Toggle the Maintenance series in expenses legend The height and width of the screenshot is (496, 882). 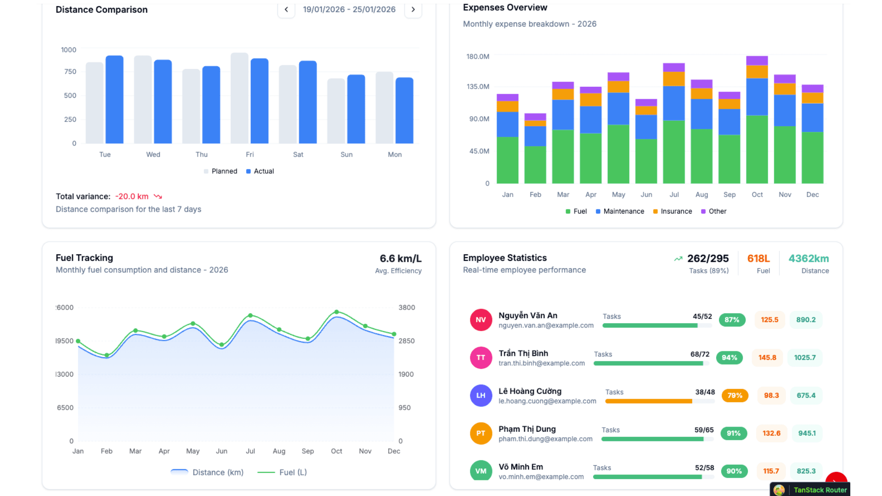click(620, 211)
